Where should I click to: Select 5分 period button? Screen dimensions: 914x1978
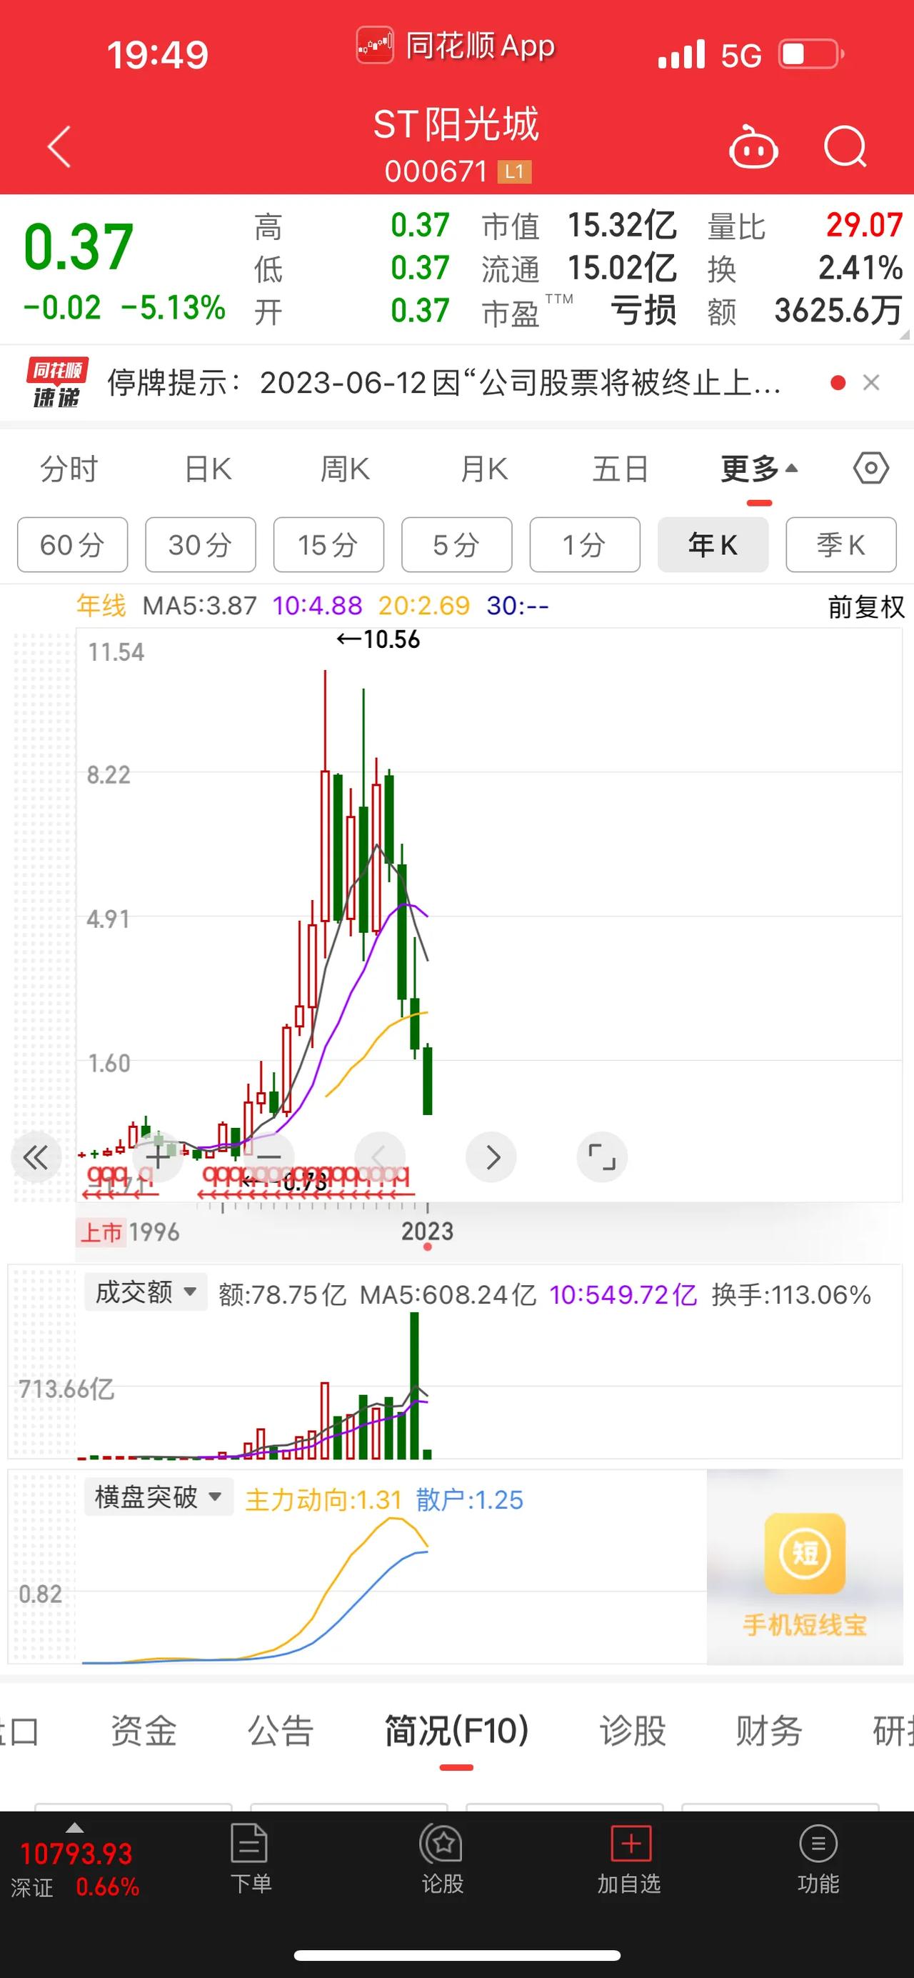click(x=456, y=544)
